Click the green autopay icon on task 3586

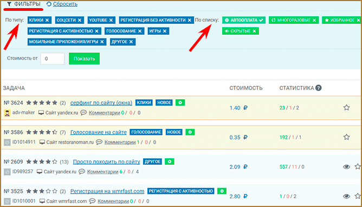tap(190, 132)
